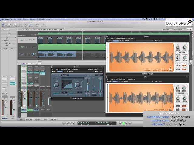Click the green Inst 1 region in the Arrange area
The image size is (194, 145).
(72, 47)
